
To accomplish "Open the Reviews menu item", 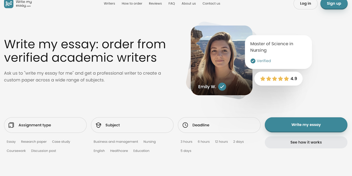I will pyautogui.click(x=155, y=3).
